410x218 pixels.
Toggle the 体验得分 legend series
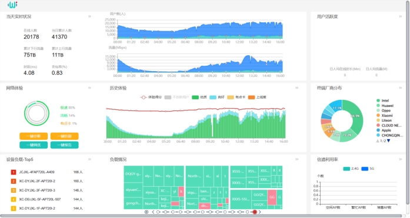pyautogui.click(x=151, y=97)
